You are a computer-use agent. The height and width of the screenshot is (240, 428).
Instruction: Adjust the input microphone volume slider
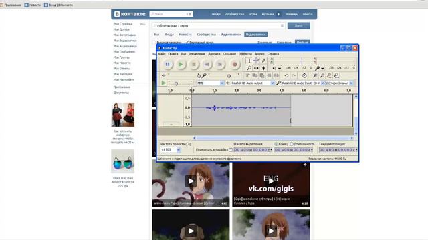(x=224, y=75)
